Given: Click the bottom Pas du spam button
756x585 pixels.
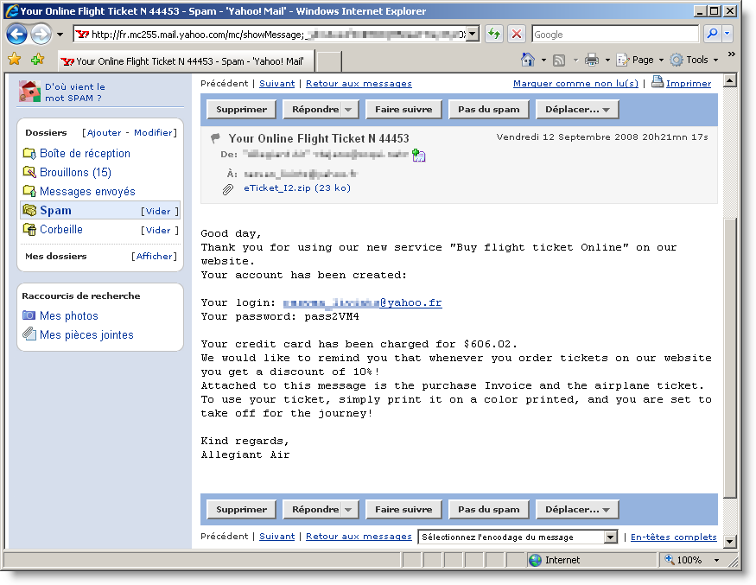Looking at the screenshot, I should click(x=488, y=510).
